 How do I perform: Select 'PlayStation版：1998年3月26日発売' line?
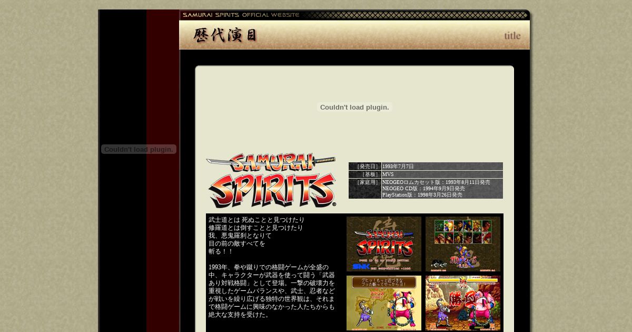422,195
